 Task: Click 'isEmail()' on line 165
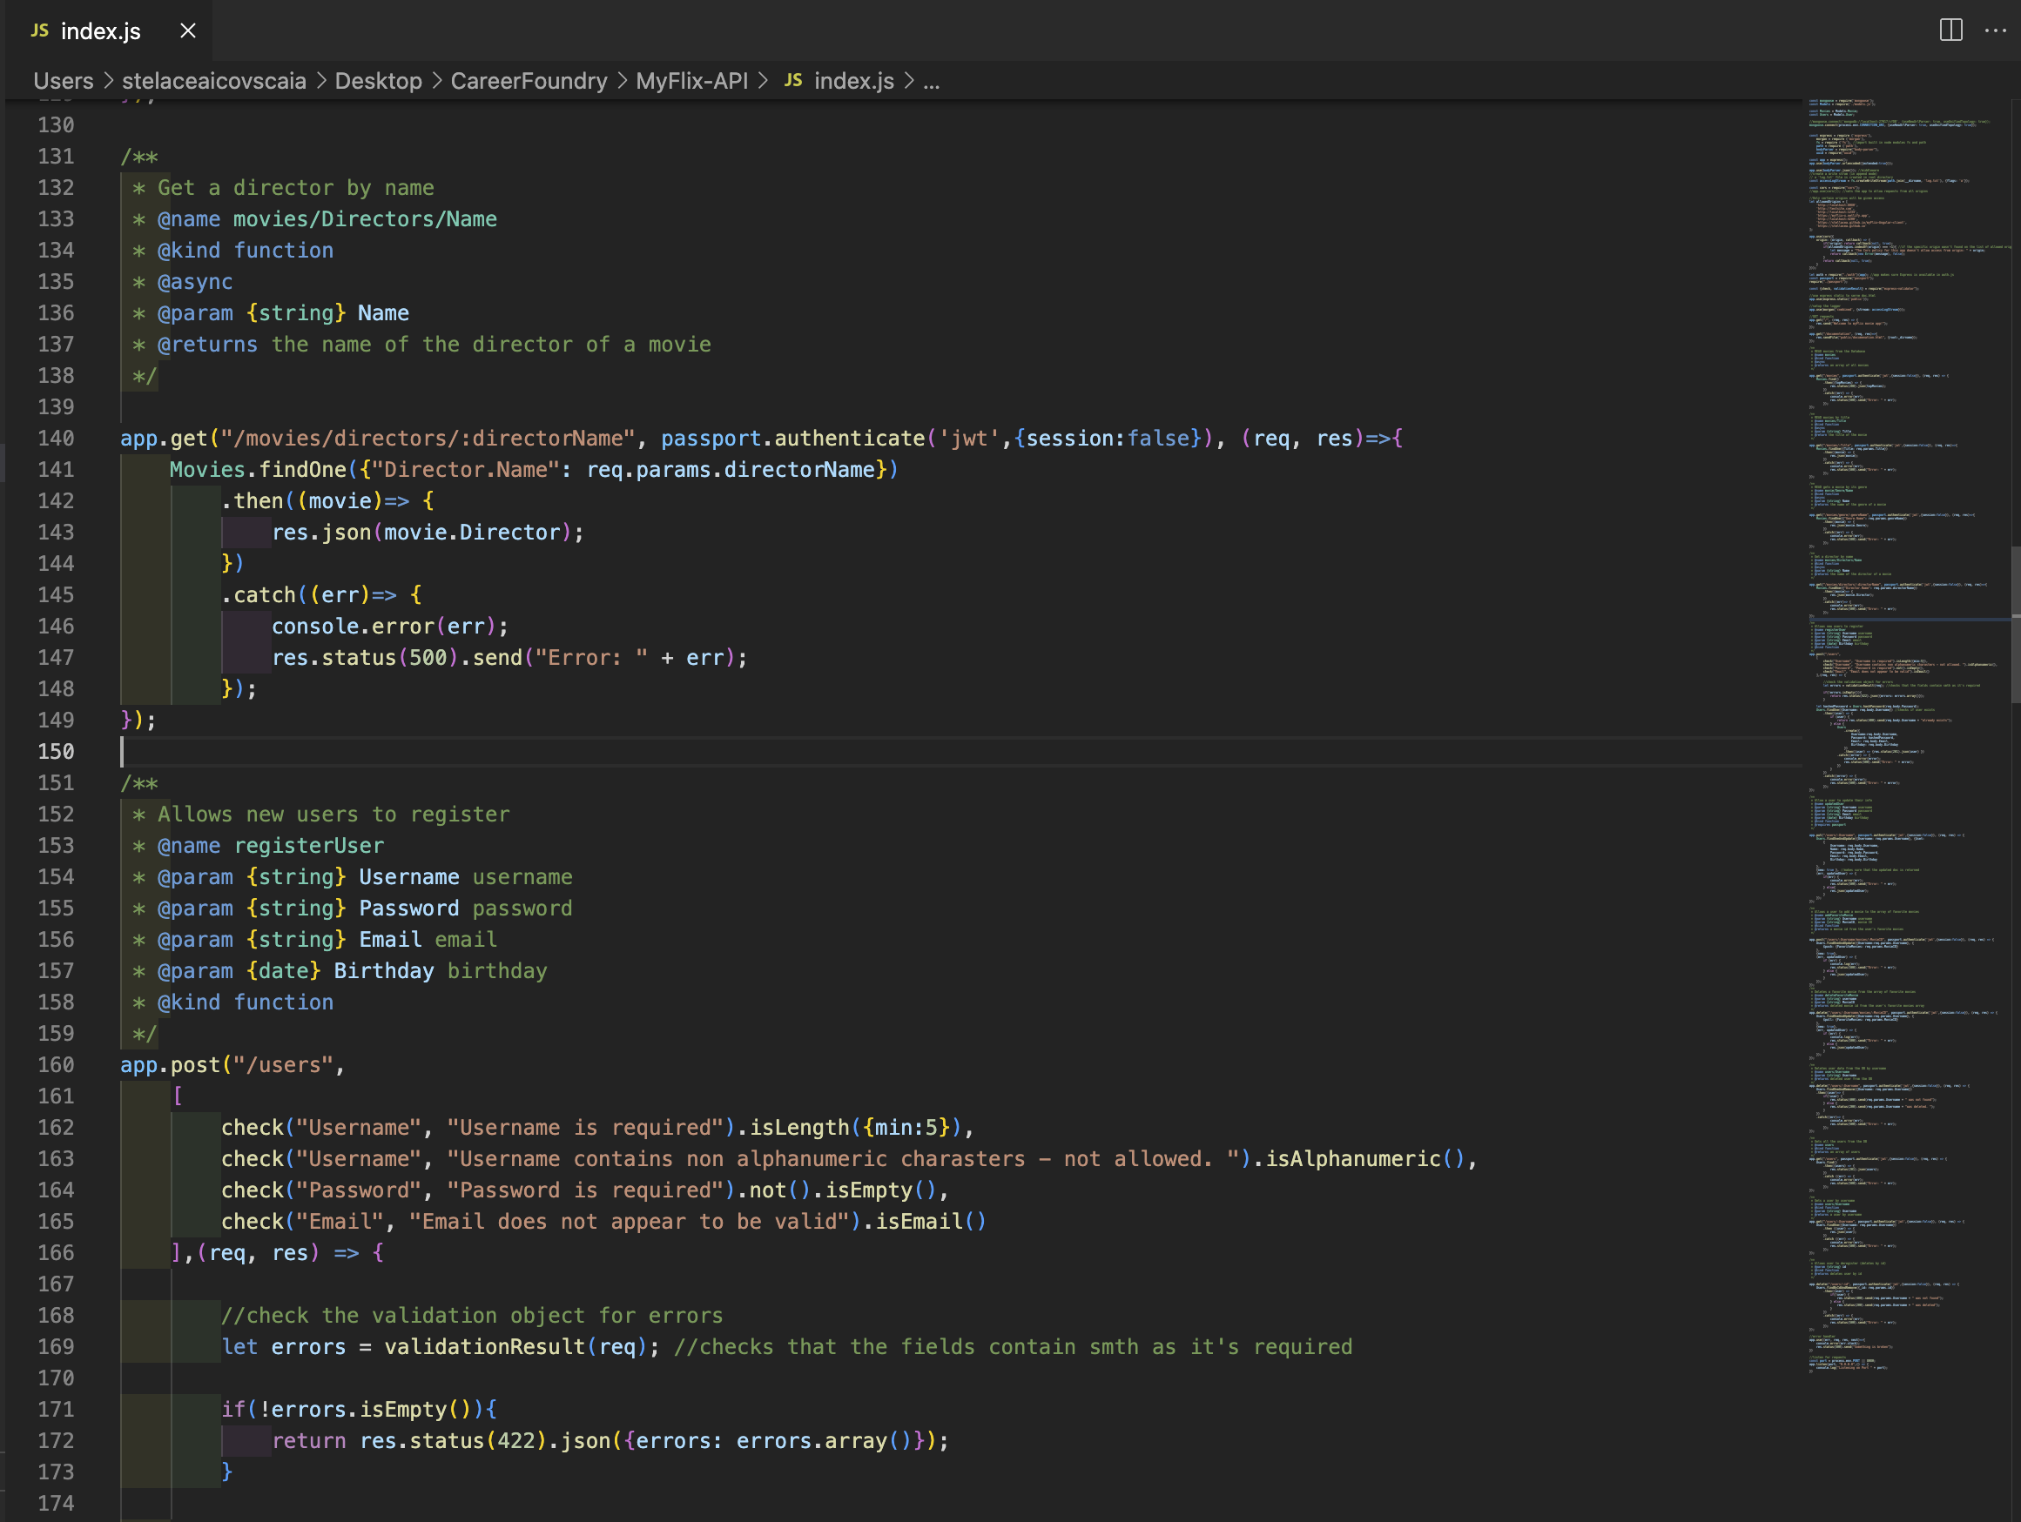pos(931,1222)
